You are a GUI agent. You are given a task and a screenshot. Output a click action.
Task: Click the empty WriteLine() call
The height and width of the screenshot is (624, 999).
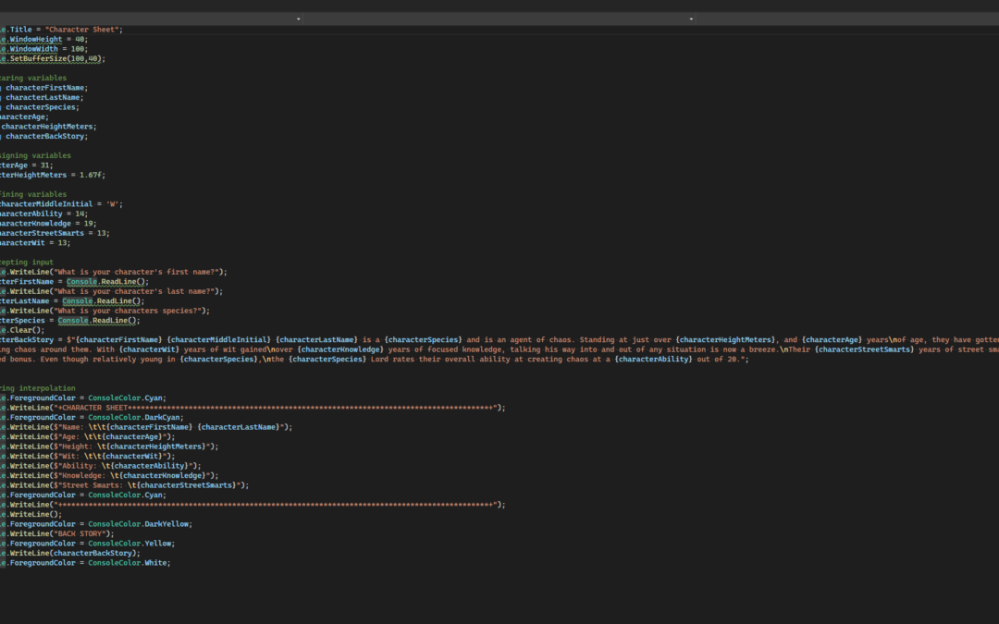point(36,514)
